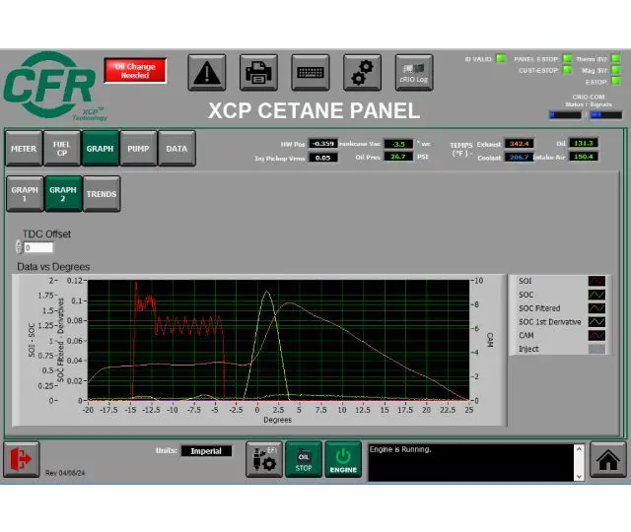Click the printer icon
Image resolution: width=631 pixels, height=532 pixels.
[x=258, y=72]
